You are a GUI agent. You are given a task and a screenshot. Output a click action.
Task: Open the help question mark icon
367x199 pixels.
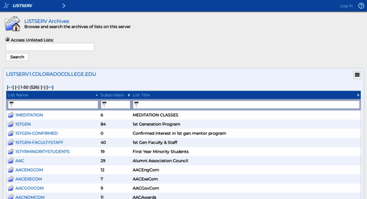point(361,6)
